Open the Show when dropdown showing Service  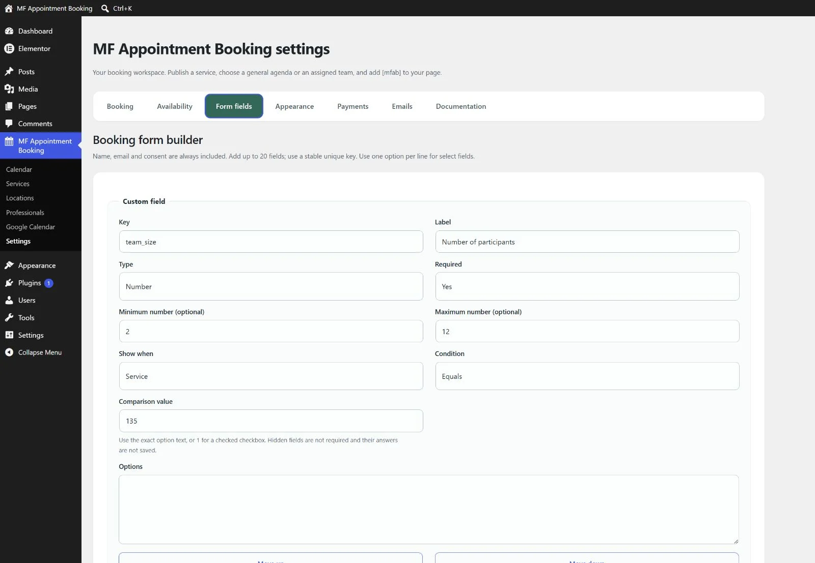click(271, 376)
